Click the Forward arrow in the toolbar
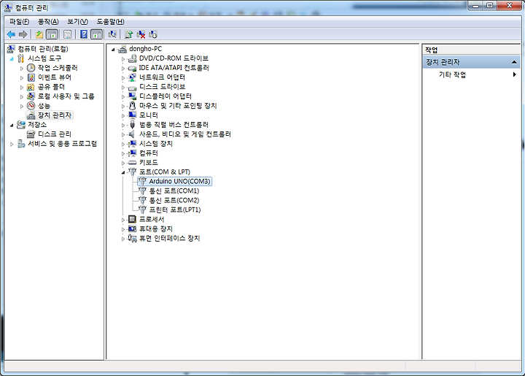525x376 pixels. [23, 34]
